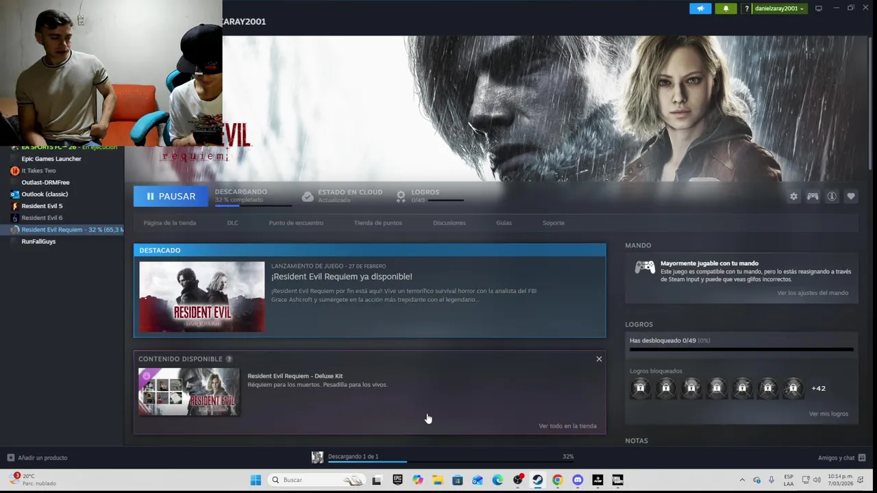Viewport: 877px width, 493px height.
Task: Switch to Big Picture mode icon
Action: tap(818, 8)
